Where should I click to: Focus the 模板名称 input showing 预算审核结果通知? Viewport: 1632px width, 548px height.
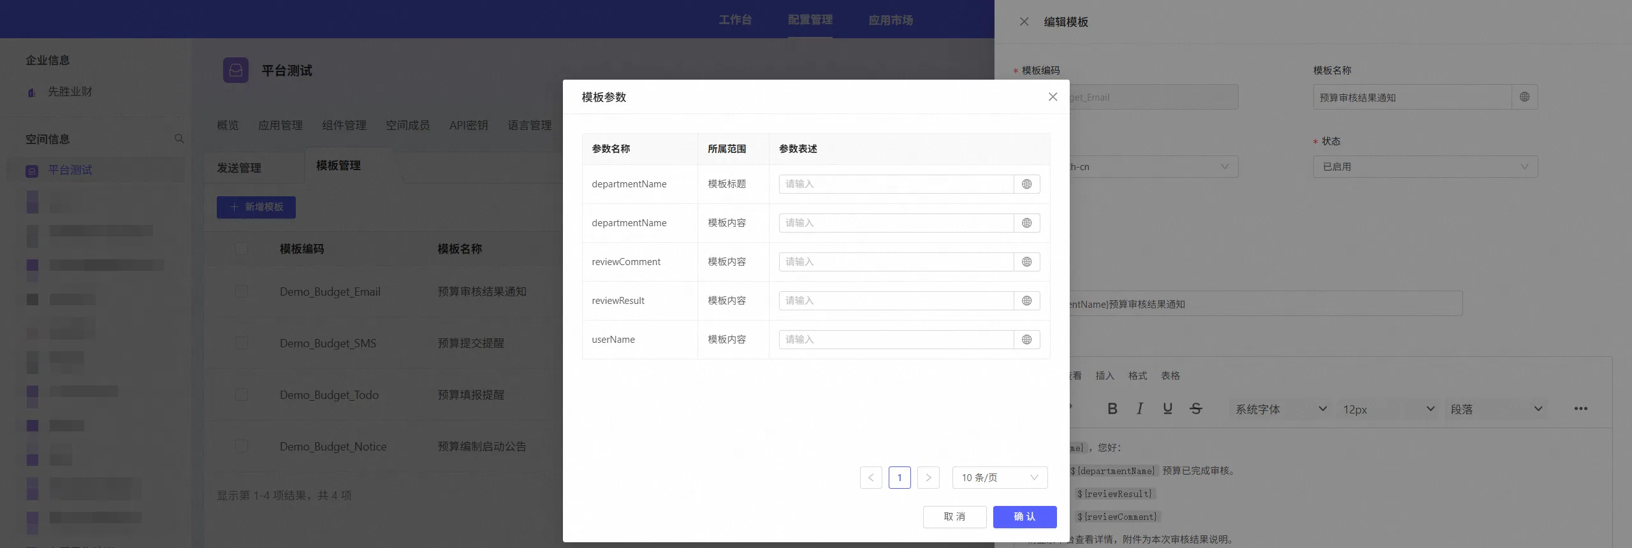point(1413,97)
